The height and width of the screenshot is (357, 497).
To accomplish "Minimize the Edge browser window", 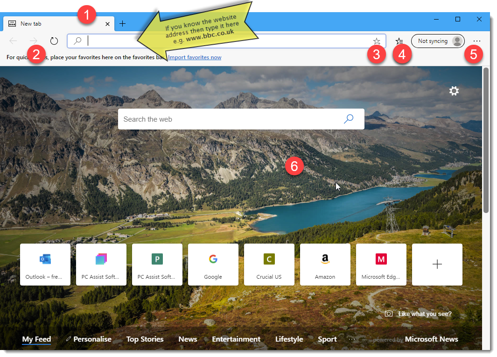I will click(436, 19).
